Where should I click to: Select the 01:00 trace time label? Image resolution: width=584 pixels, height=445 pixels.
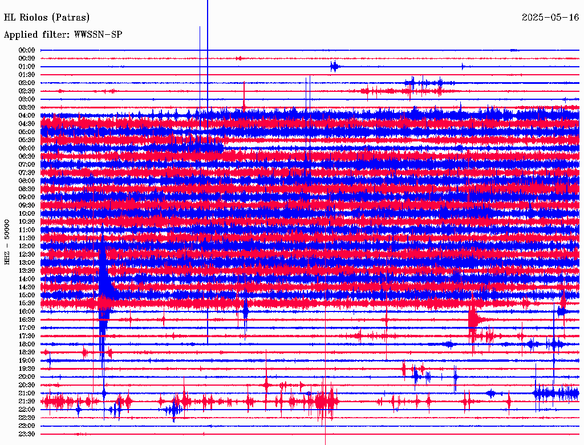(x=27, y=67)
